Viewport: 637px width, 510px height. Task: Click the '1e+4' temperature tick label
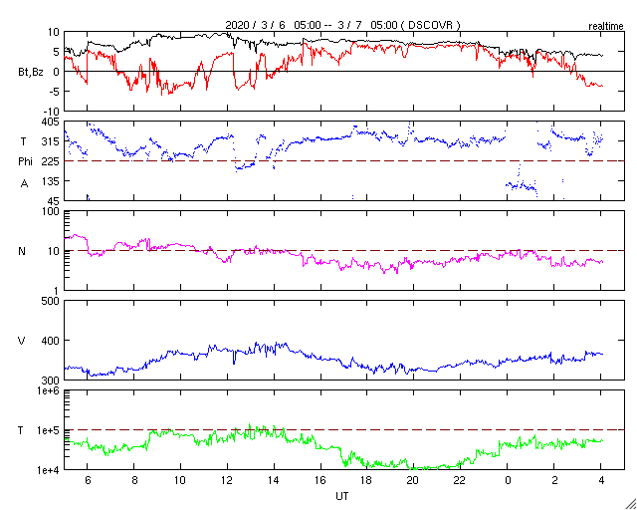tap(49, 470)
